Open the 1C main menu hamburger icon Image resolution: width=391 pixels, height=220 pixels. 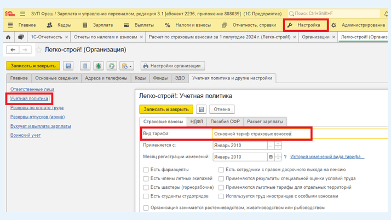pyautogui.click(x=22, y=14)
